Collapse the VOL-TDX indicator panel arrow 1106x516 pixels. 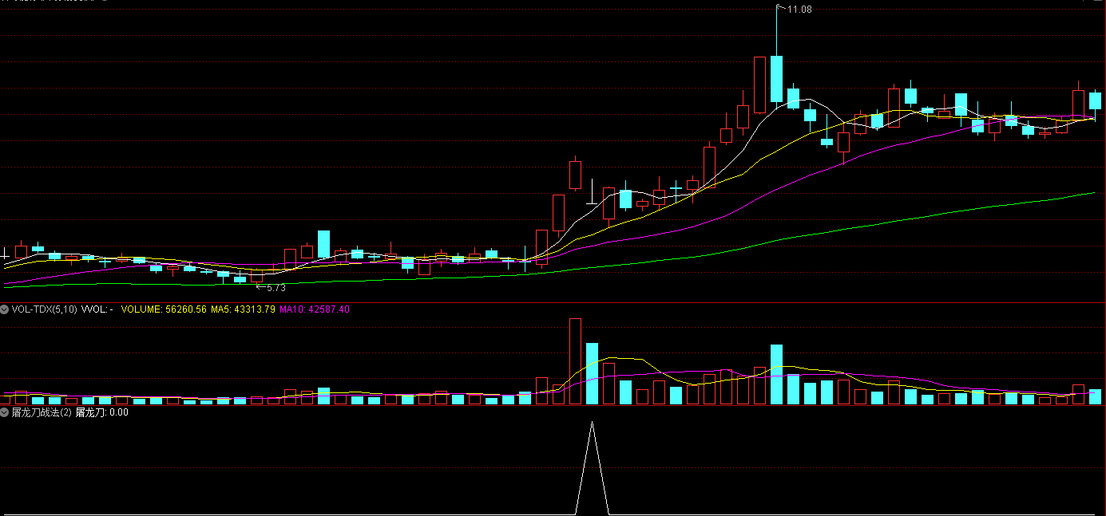[x=5, y=309]
